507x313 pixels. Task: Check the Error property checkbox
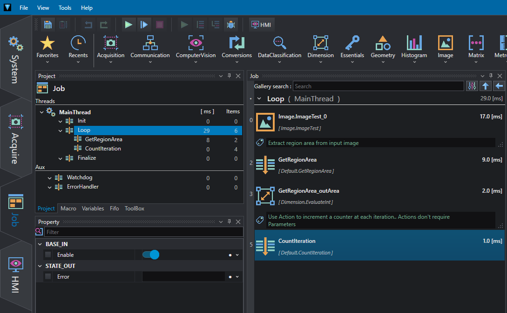pyautogui.click(x=48, y=276)
